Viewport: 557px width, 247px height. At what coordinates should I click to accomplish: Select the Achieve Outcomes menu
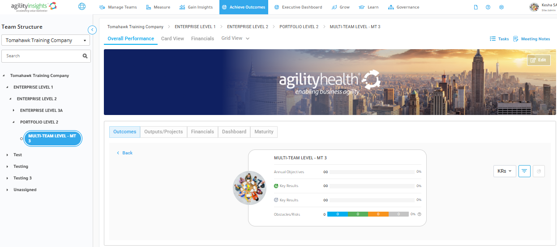click(244, 7)
